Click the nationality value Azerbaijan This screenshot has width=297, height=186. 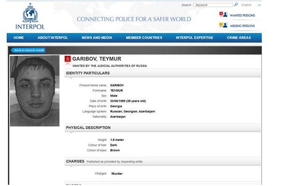(118, 117)
